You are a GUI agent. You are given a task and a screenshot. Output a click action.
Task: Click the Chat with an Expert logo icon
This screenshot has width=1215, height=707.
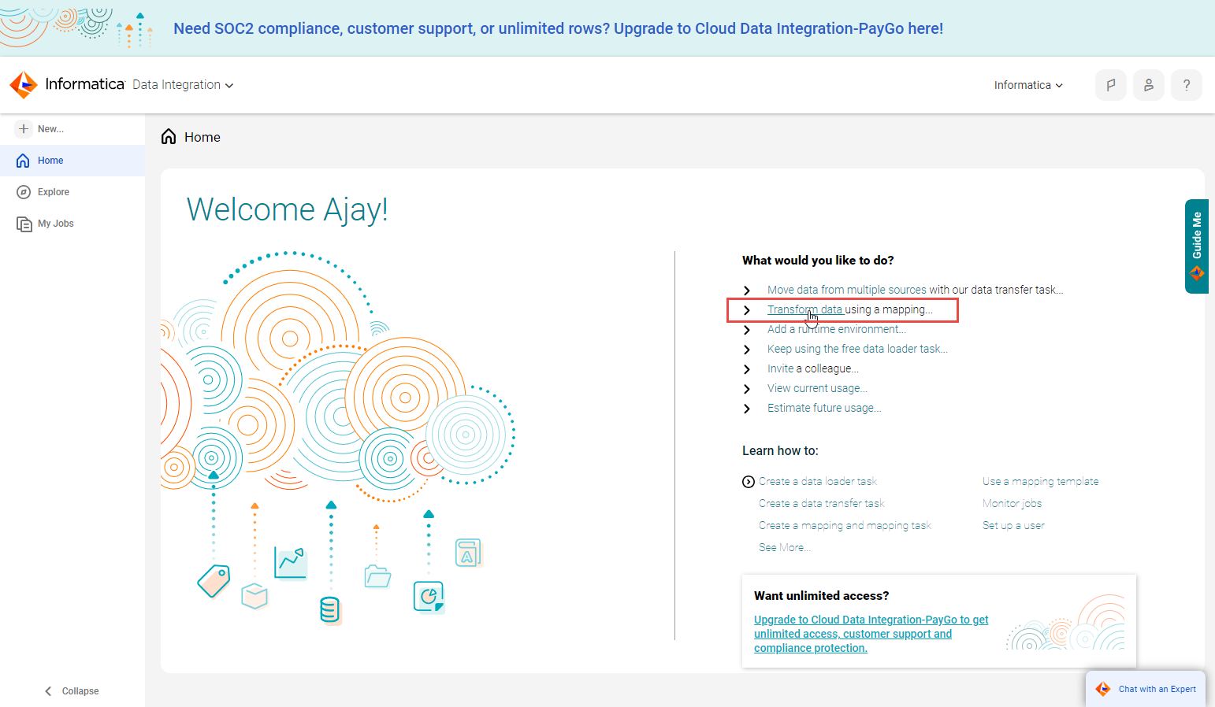1103,689
